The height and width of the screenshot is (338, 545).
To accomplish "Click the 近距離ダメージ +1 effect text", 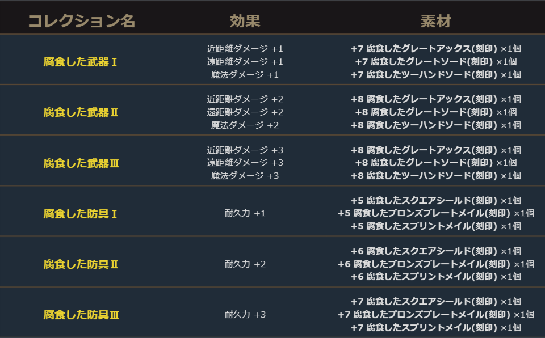I will click(x=245, y=49).
